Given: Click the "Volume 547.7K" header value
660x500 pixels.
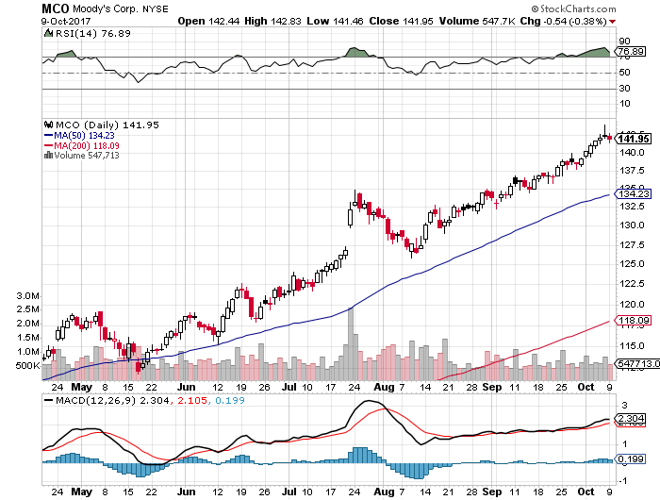Looking at the screenshot, I should pyautogui.click(x=477, y=21).
